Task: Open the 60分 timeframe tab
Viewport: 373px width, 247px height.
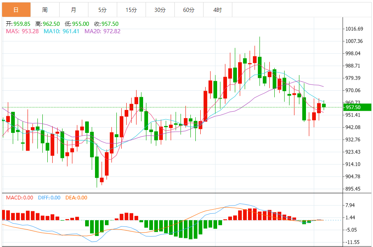Action: click(189, 10)
